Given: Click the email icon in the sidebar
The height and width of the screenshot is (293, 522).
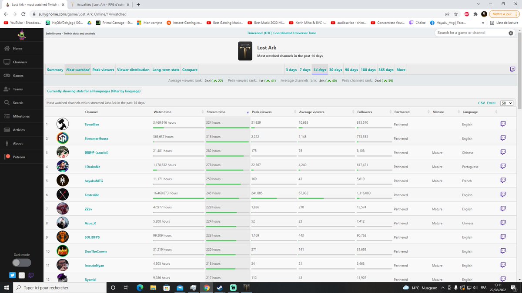Looking at the screenshot, I should (22, 275).
